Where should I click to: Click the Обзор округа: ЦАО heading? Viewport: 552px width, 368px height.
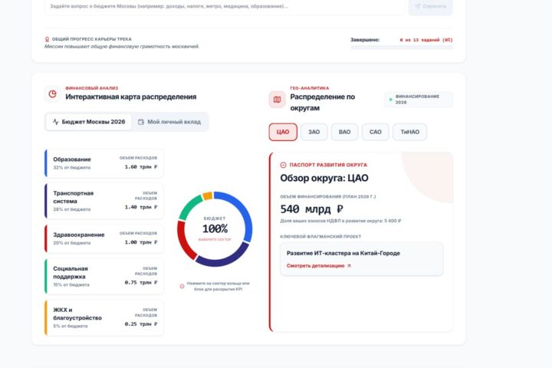[x=324, y=178]
